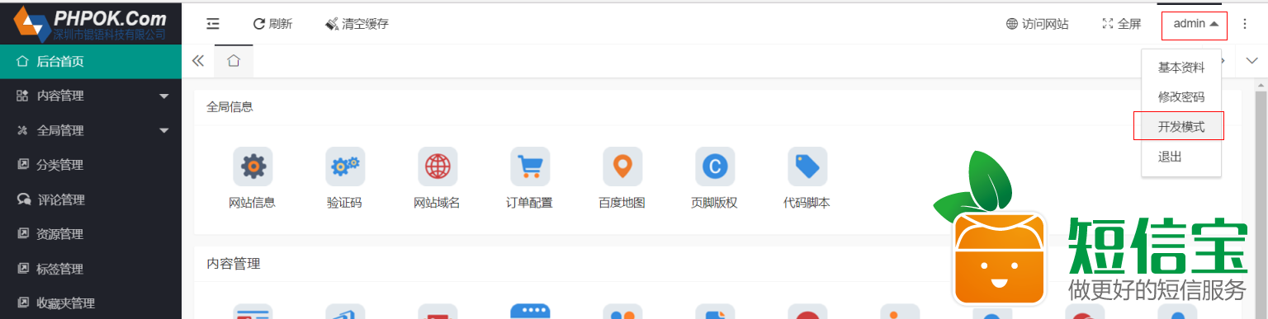Collapse the admin user dropdown
Image resolution: width=1268 pixels, height=319 pixels.
coord(1195,25)
